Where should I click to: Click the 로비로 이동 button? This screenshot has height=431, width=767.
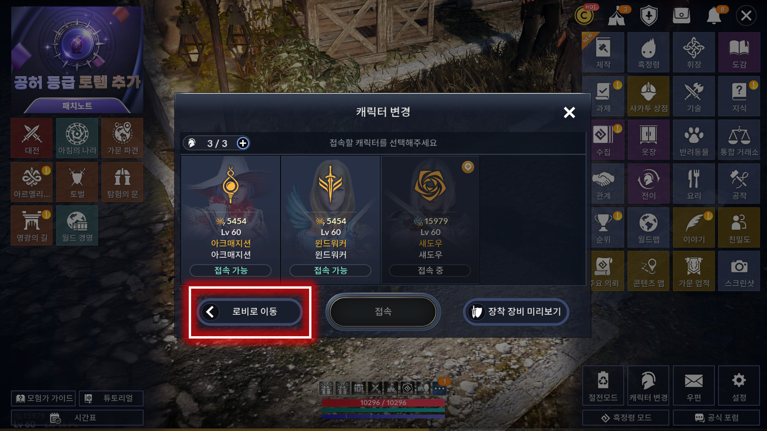click(250, 311)
